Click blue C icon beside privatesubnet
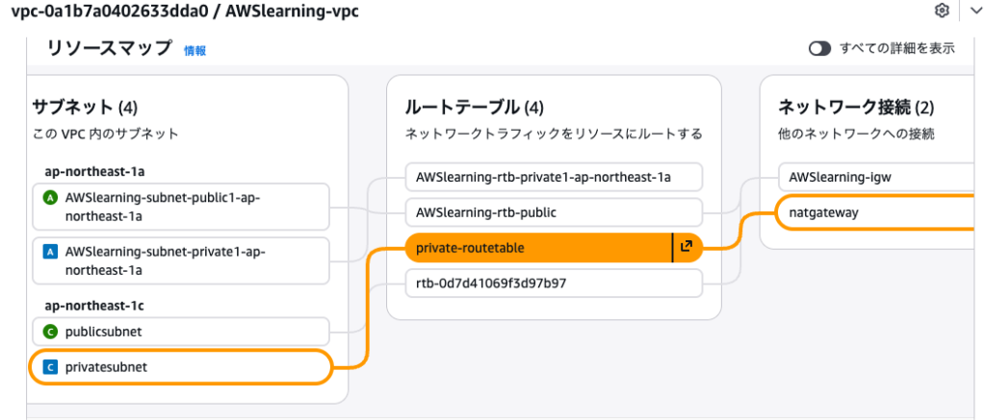This screenshot has height=420, width=986. (x=51, y=367)
